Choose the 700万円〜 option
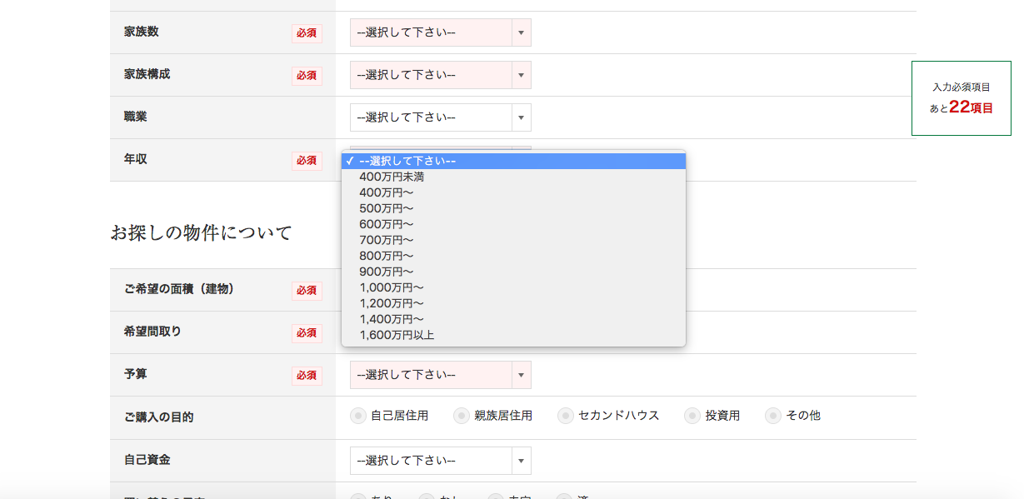Image resolution: width=1024 pixels, height=499 pixels. coord(386,240)
